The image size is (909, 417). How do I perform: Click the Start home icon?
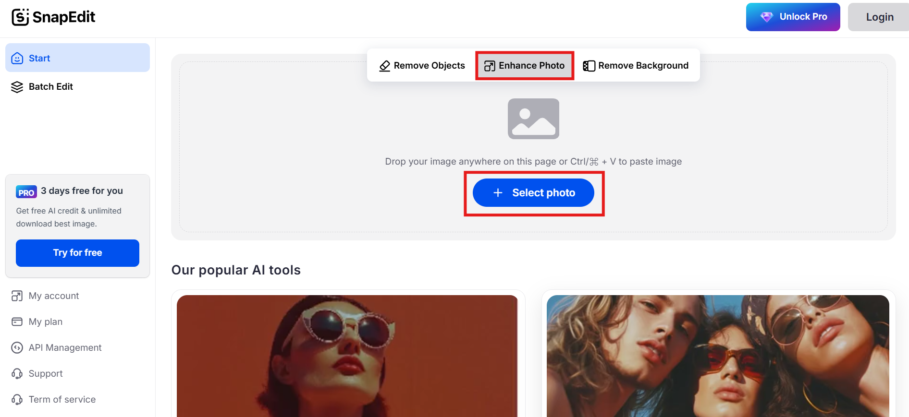tap(17, 58)
